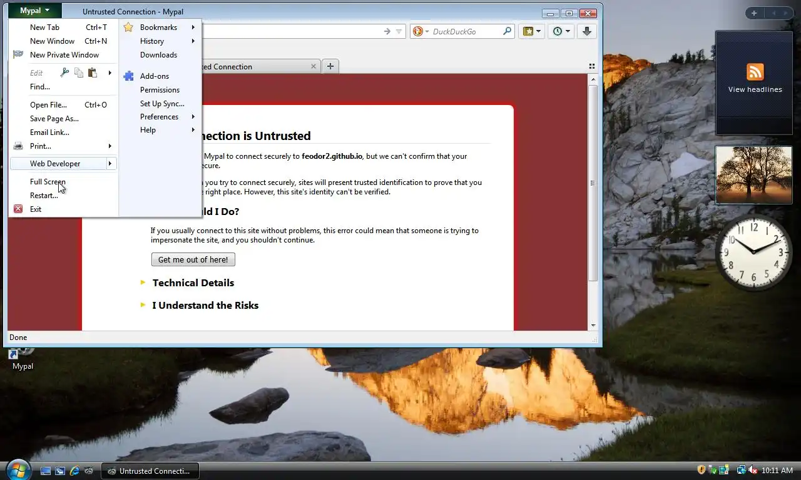Click the page scrollbar up arrow
Image resolution: width=801 pixels, height=480 pixels.
click(x=593, y=79)
